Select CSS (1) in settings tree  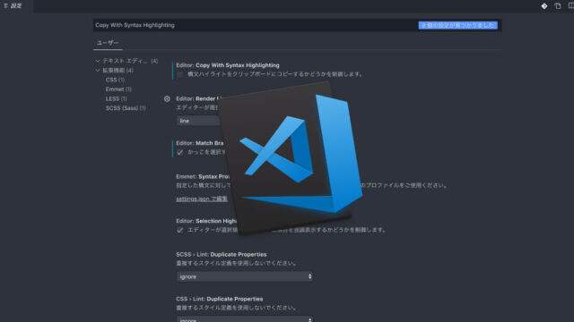(115, 80)
